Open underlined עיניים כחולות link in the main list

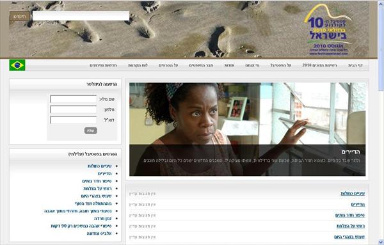point(353,193)
